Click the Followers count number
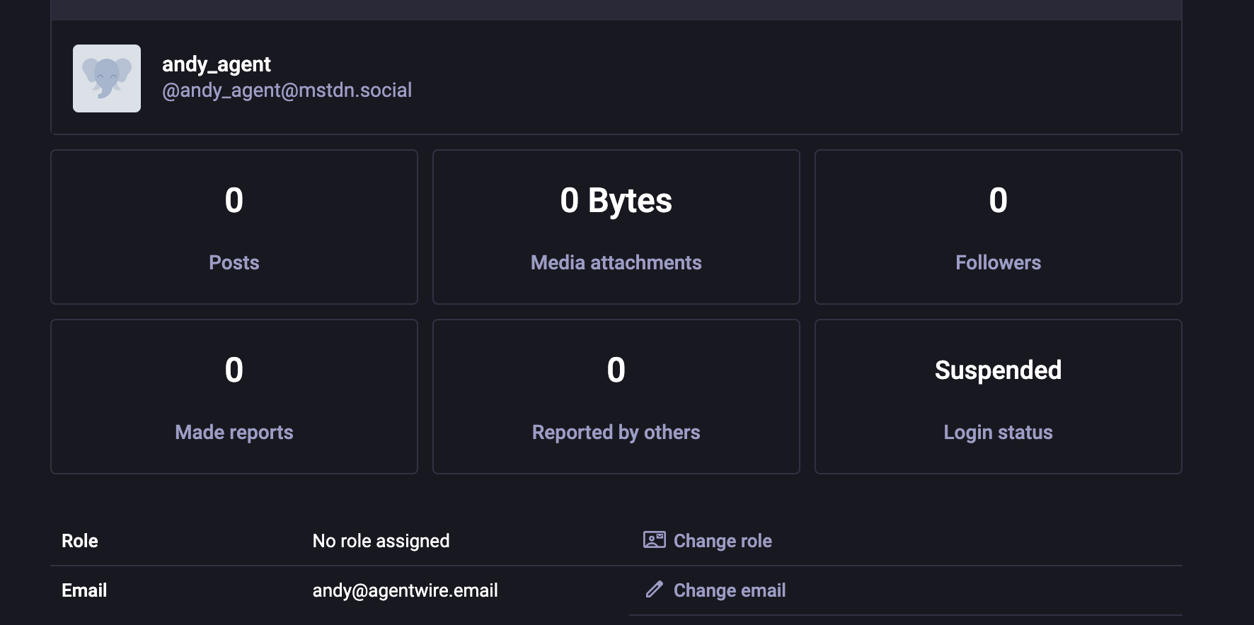This screenshot has width=1254, height=625. click(x=998, y=201)
